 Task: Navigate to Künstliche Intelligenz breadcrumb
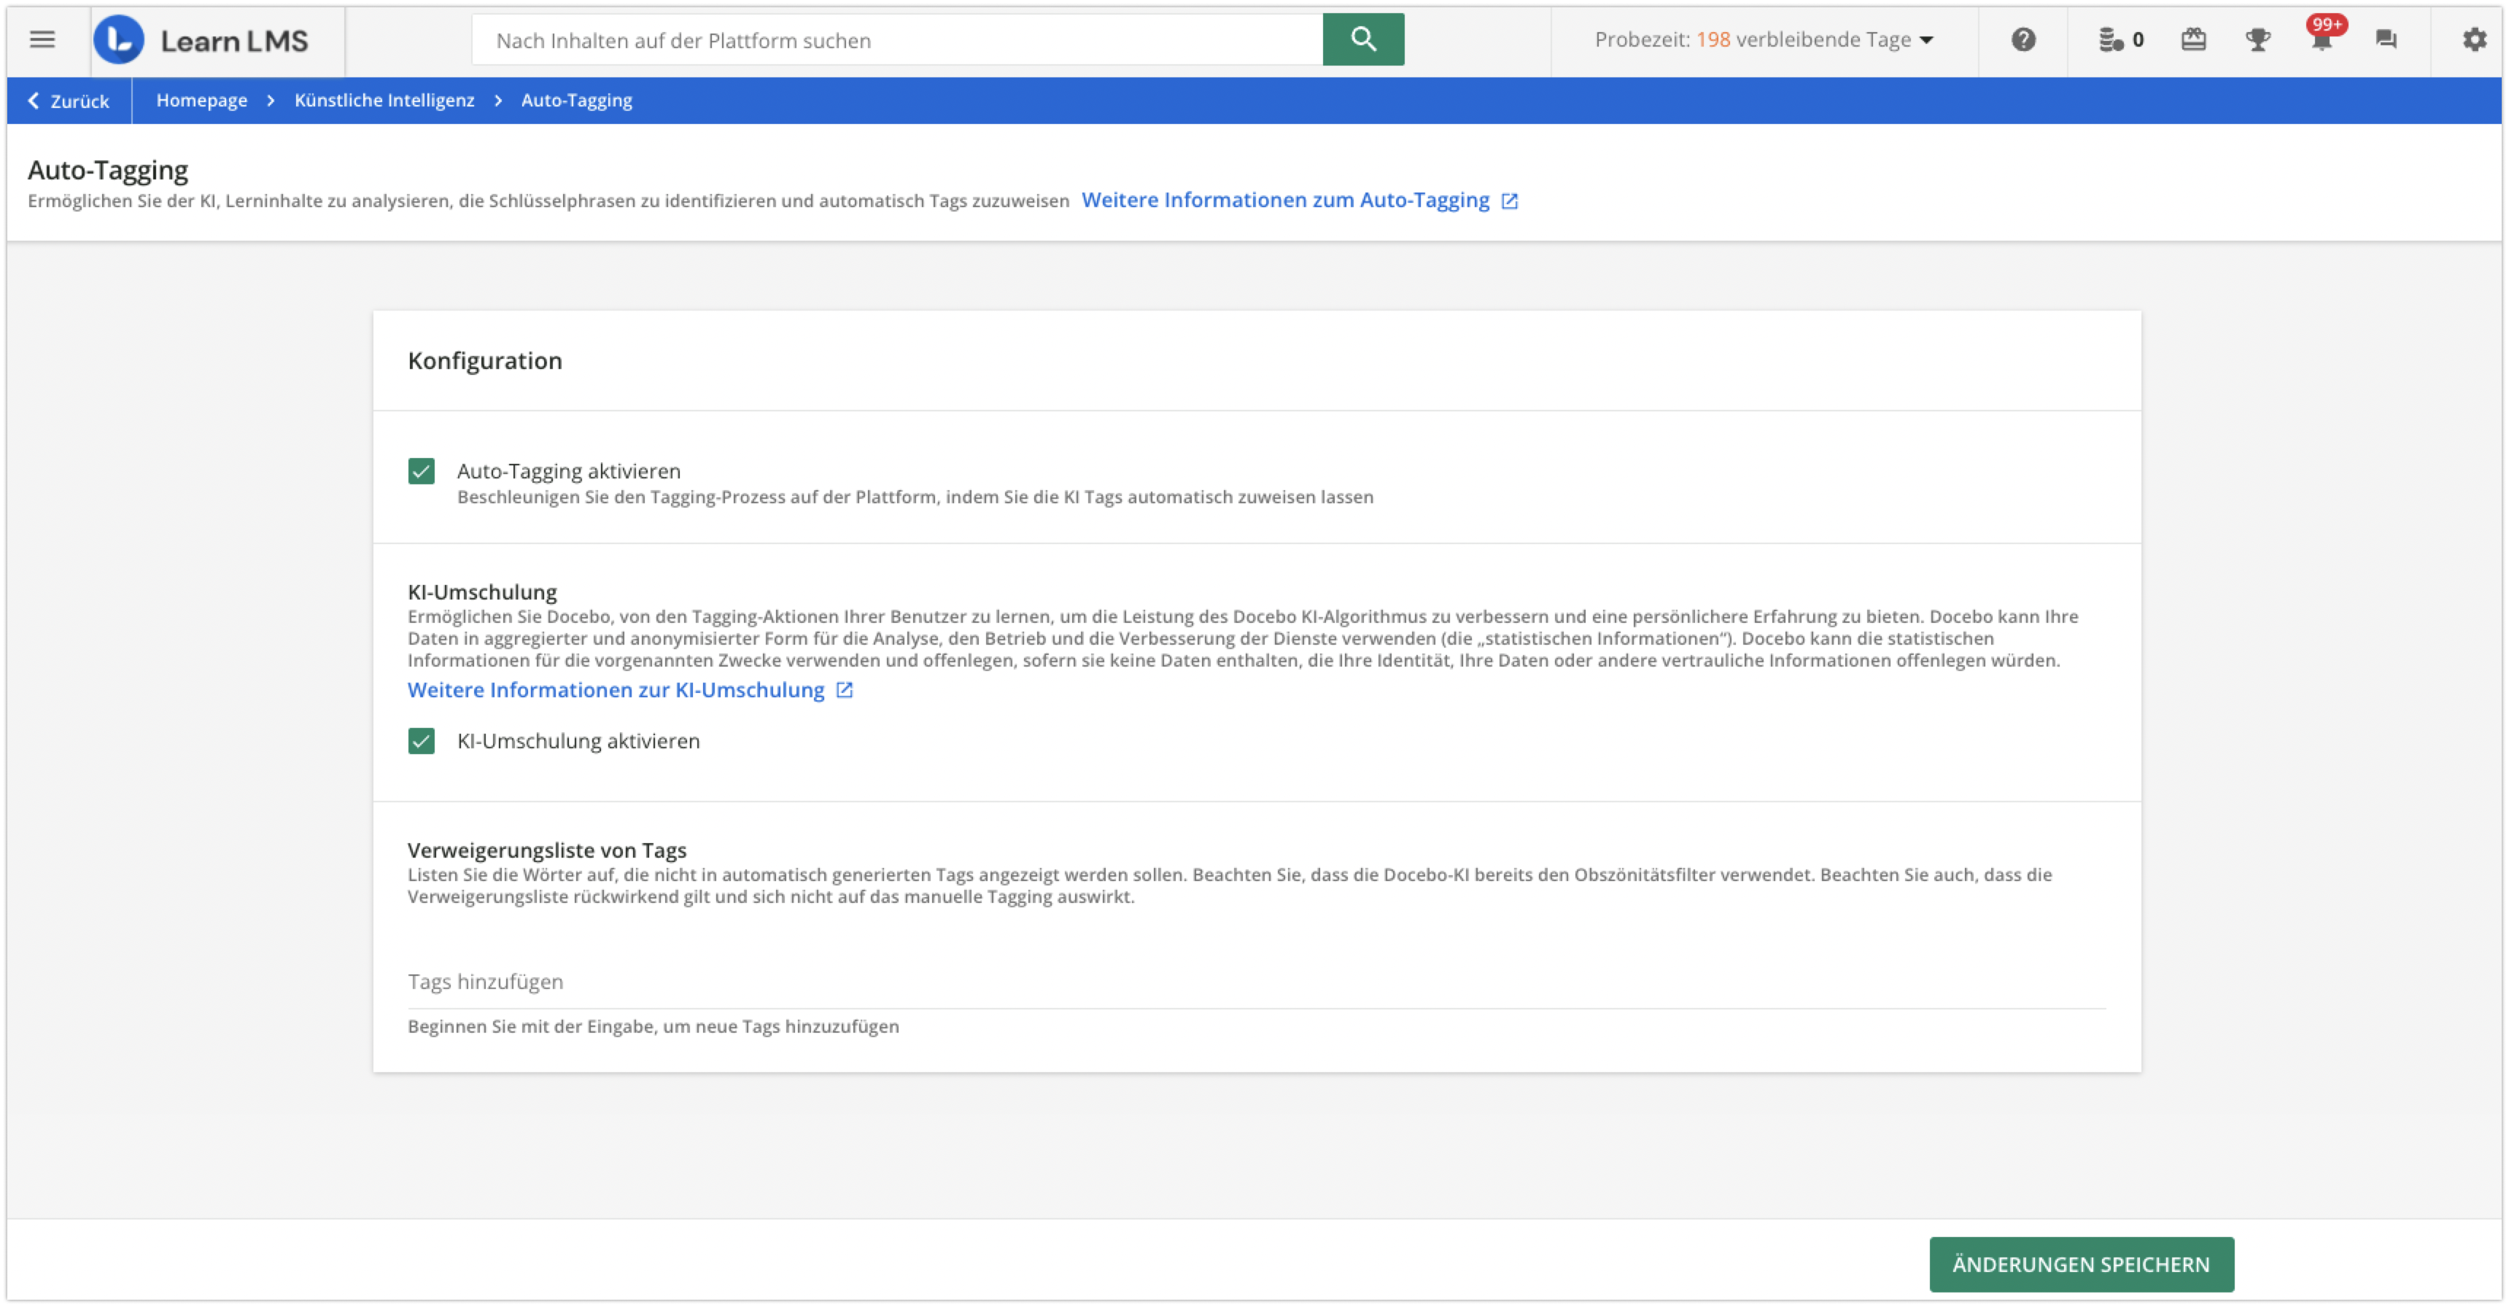(x=384, y=101)
